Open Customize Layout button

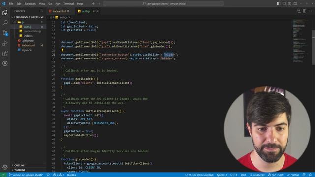[x=295, y=4]
